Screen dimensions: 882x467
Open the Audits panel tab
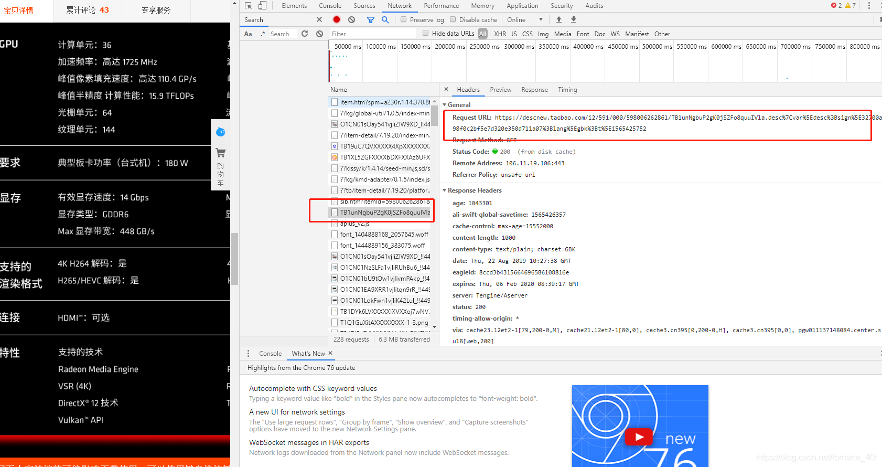tap(594, 5)
